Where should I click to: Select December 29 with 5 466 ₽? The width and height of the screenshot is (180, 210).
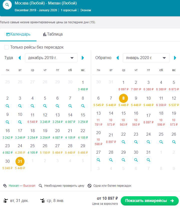[83, 149]
